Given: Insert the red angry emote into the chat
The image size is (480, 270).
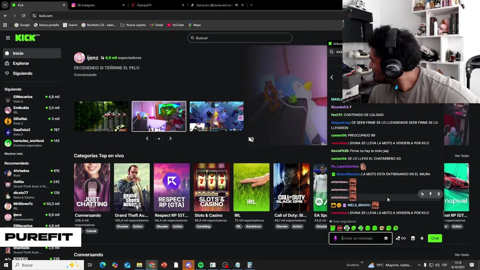Looking at the screenshot, I should [x=340, y=228].
